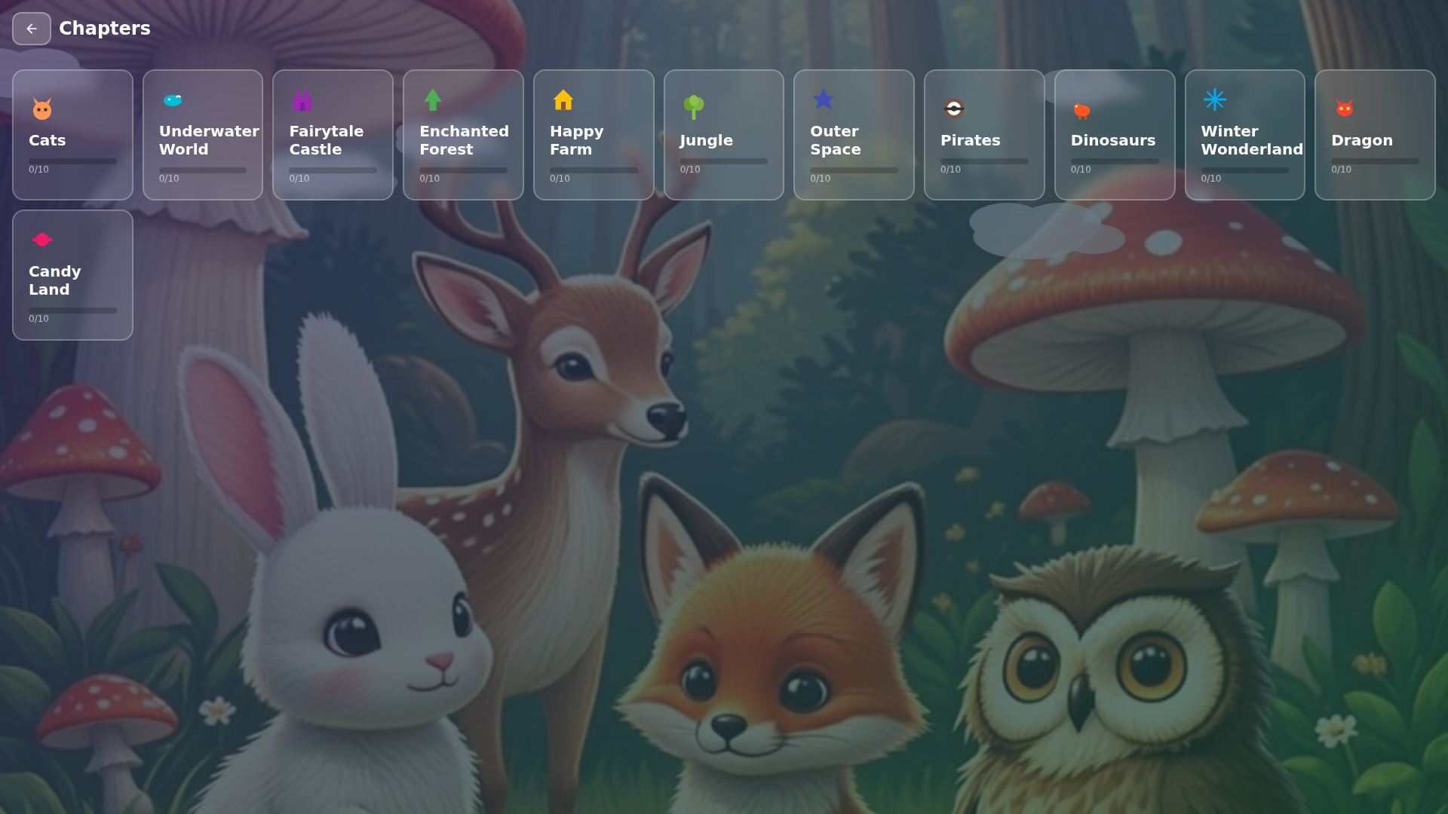Image resolution: width=1448 pixels, height=814 pixels.
Task: Click the Underwater World progress bar
Action: click(203, 170)
